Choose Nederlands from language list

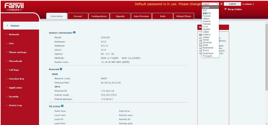pos(210,48)
